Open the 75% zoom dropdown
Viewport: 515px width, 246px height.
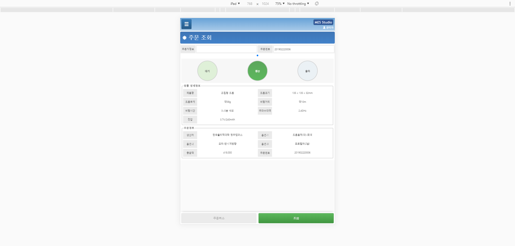click(x=280, y=3)
